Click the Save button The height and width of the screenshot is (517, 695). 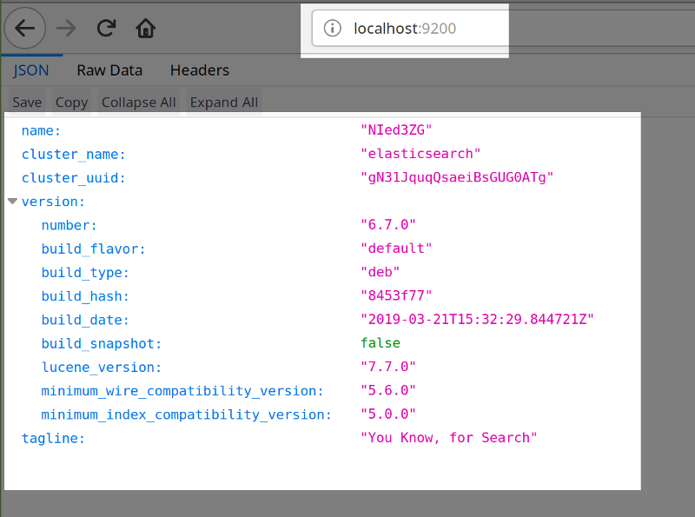click(x=27, y=102)
